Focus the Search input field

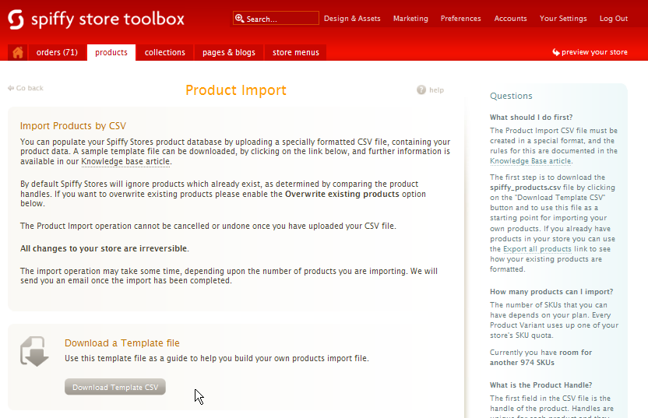click(x=276, y=19)
